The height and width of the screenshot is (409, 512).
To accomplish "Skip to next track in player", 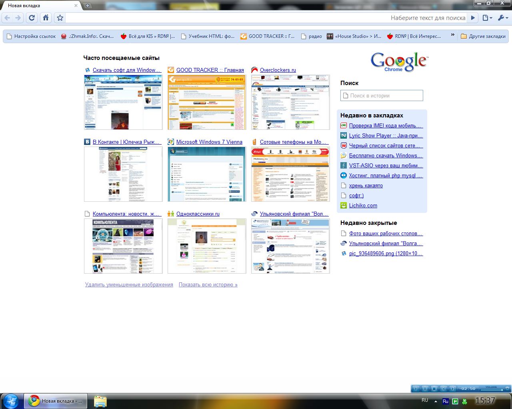I will (x=453, y=388).
